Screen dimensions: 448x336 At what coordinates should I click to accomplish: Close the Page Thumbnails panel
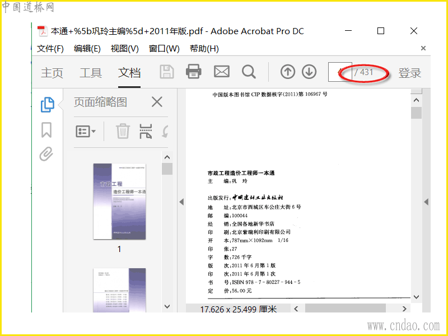157,102
